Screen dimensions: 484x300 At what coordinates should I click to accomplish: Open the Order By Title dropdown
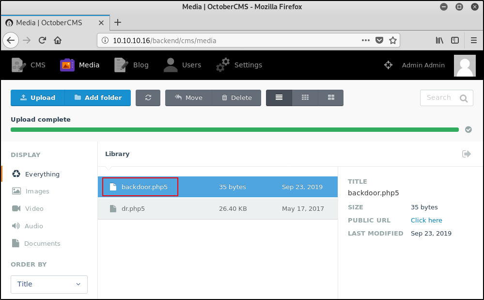point(49,284)
